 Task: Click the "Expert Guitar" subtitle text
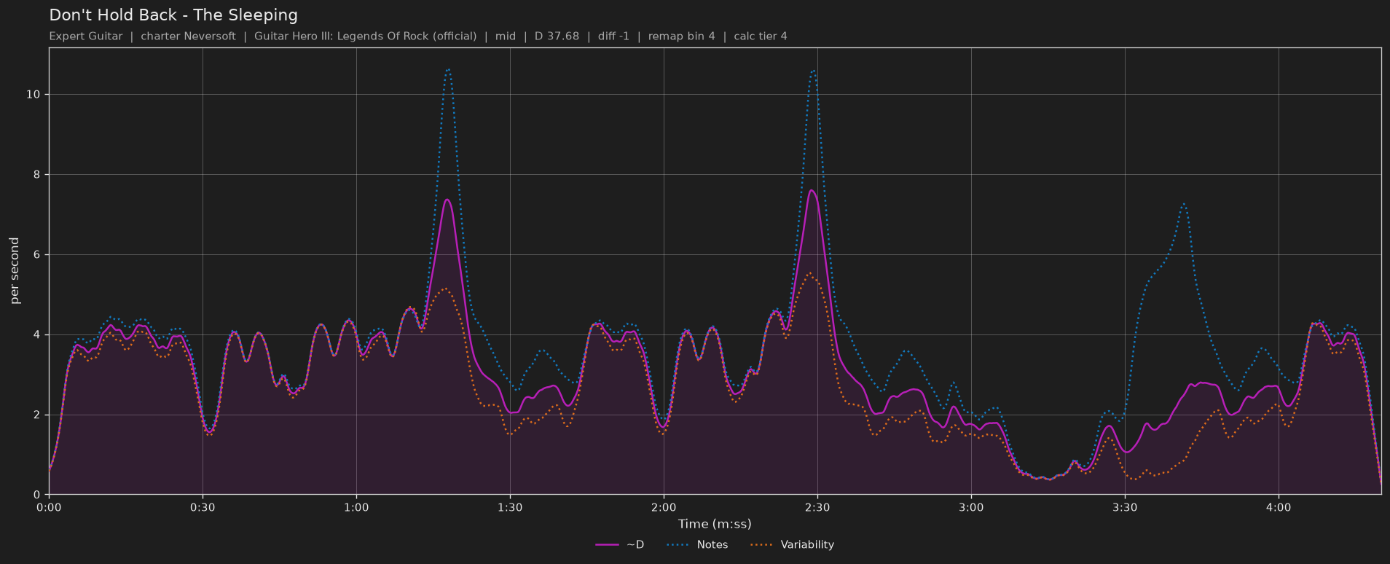pyautogui.click(x=86, y=36)
